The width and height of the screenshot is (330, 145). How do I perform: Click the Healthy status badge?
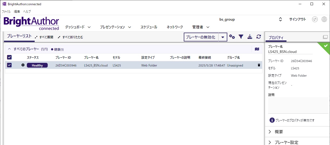[37, 65]
